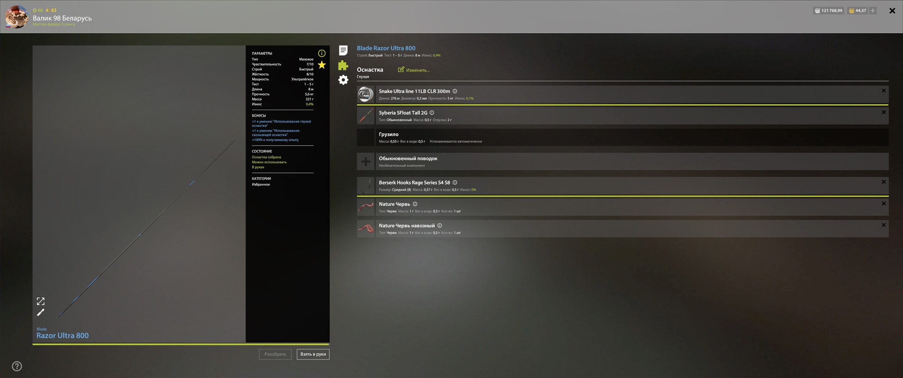903x378 pixels.
Task: Click the silver coins balance 121 768,99
Action: click(x=829, y=11)
